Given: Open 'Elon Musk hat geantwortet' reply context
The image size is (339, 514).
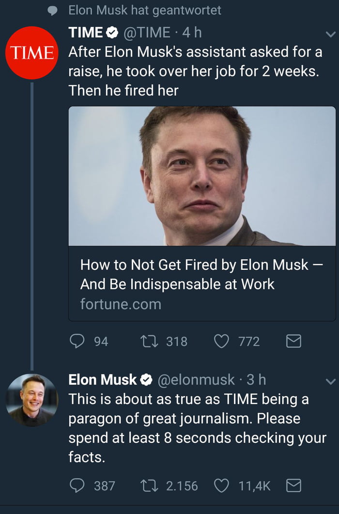Looking at the screenshot, I should pos(145,10).
